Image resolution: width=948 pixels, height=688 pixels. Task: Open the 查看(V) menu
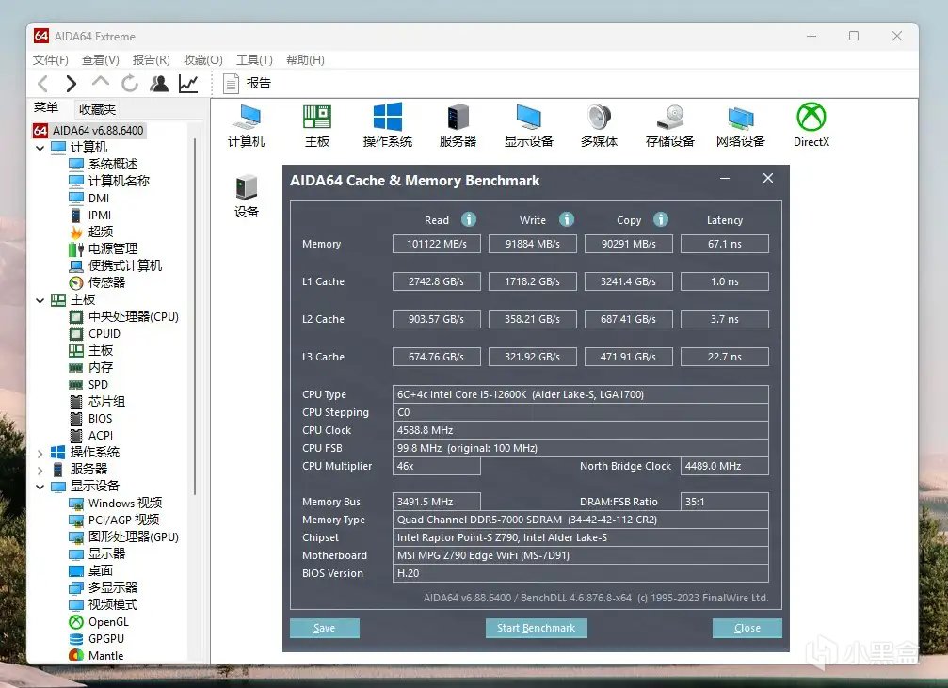(101, 60)
